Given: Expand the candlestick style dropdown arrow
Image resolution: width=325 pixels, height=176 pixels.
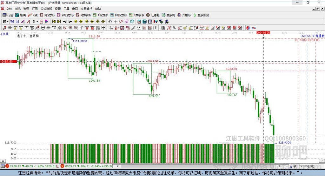Looking at the screenshot, I should tap(37, 22).
